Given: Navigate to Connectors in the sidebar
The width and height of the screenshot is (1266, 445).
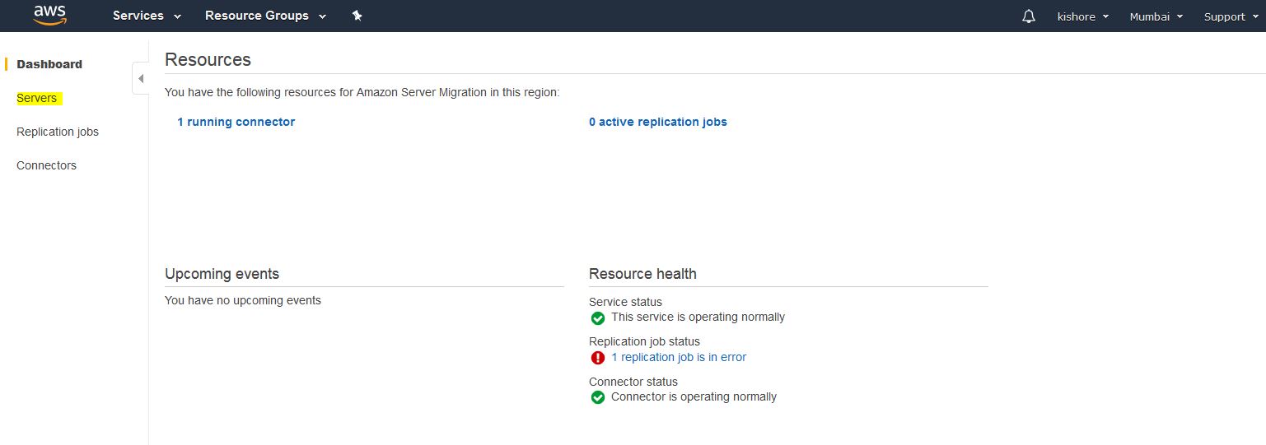Looking at the screenshot, I should (x=46, y=165).
